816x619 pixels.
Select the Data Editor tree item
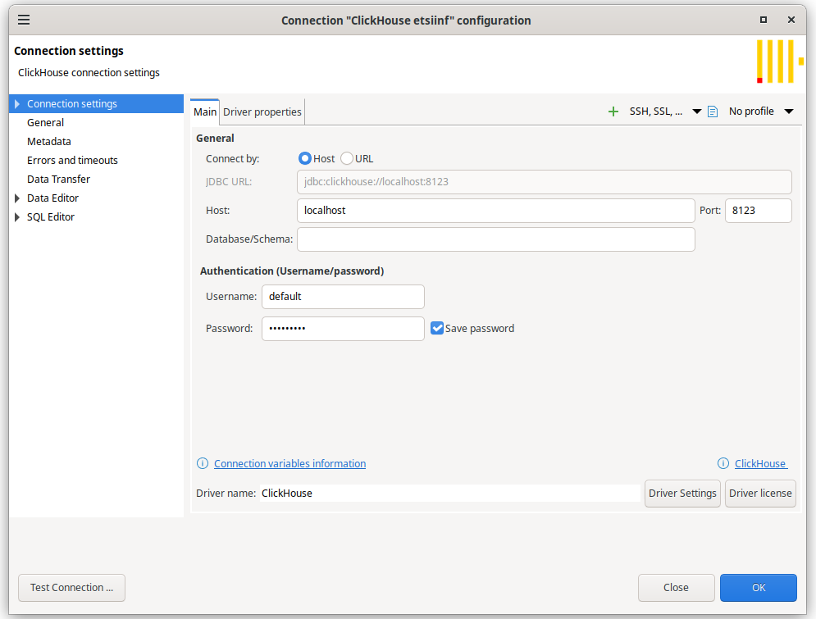[52, 198]
